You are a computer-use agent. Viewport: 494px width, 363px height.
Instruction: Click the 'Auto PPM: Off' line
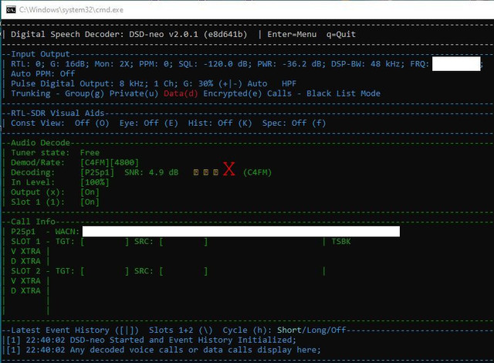[43, 73]
